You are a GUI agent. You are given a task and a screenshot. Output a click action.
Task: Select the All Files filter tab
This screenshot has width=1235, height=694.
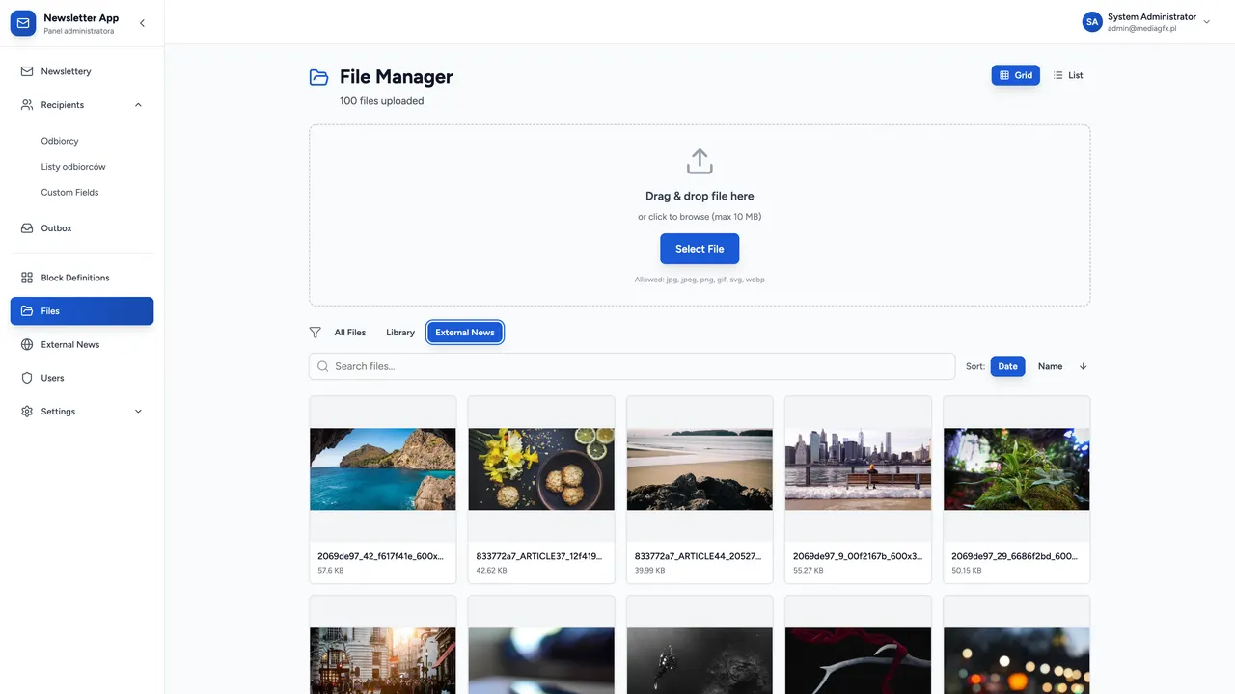(350, 333)
